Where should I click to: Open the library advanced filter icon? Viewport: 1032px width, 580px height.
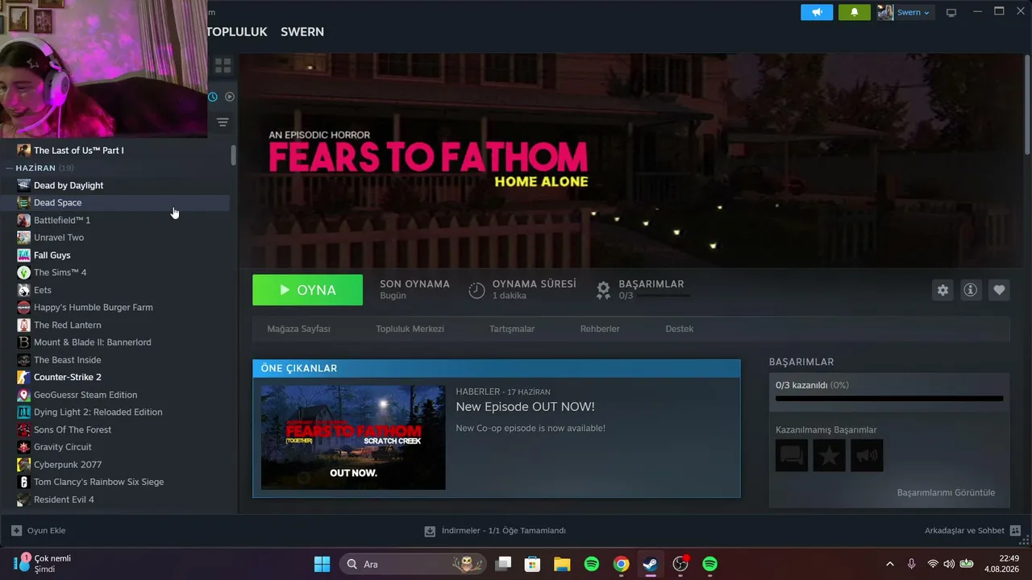(223, 122)
